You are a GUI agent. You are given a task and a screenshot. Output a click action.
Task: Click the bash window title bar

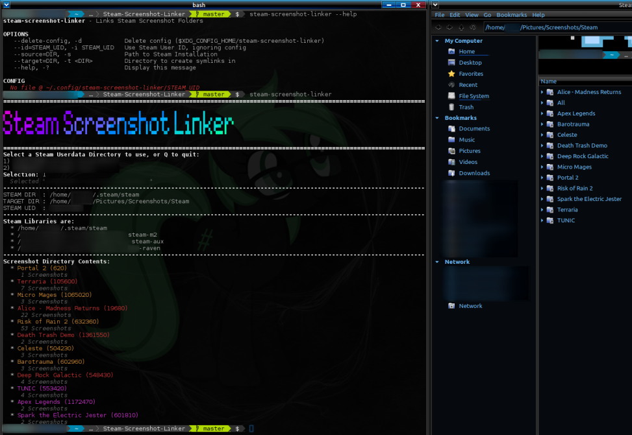199,5
